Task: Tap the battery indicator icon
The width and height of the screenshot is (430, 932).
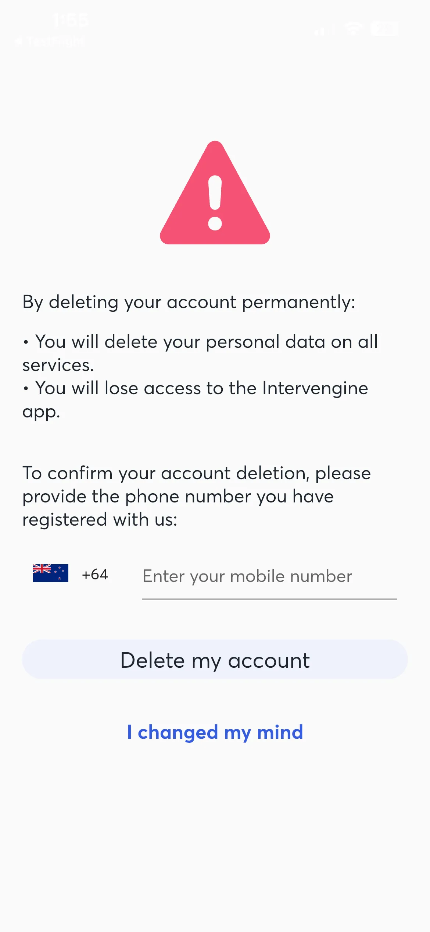Action: [383, 29]
